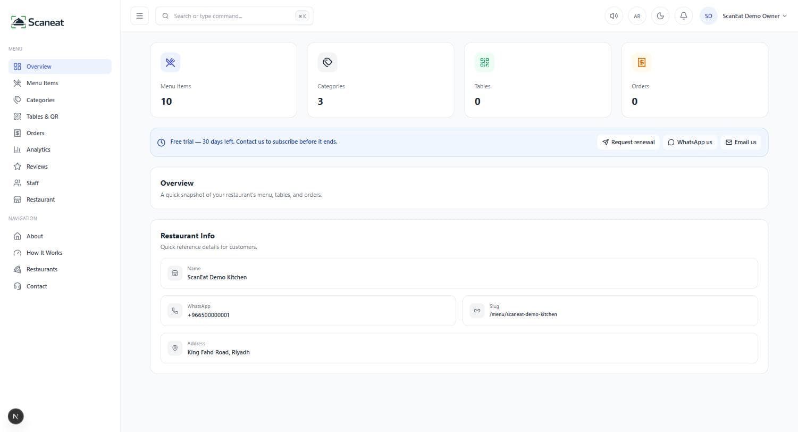Click the phone icon beside WhatsApp number

tap(175, 311)
